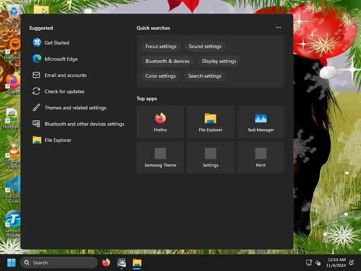Click the network status tray icon
This screenshot has height=271, width=361.
point(309,263)
